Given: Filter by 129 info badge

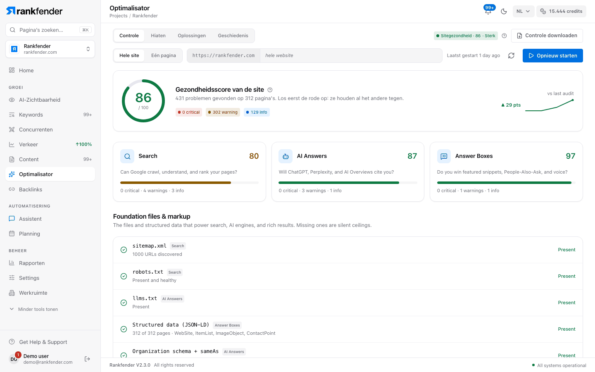Looking at the screenshot, I should pos(257,112).
